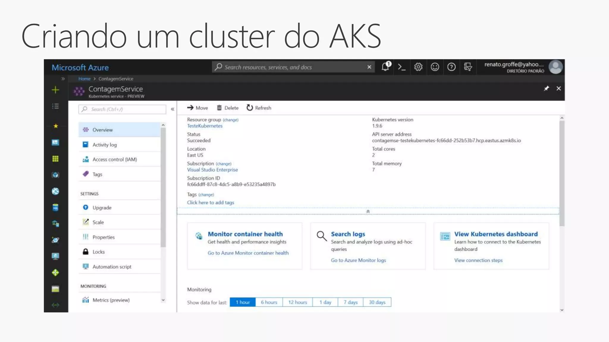609x342 pixels.
Task: Open Access control (IAM)
Action: (119, 159)
